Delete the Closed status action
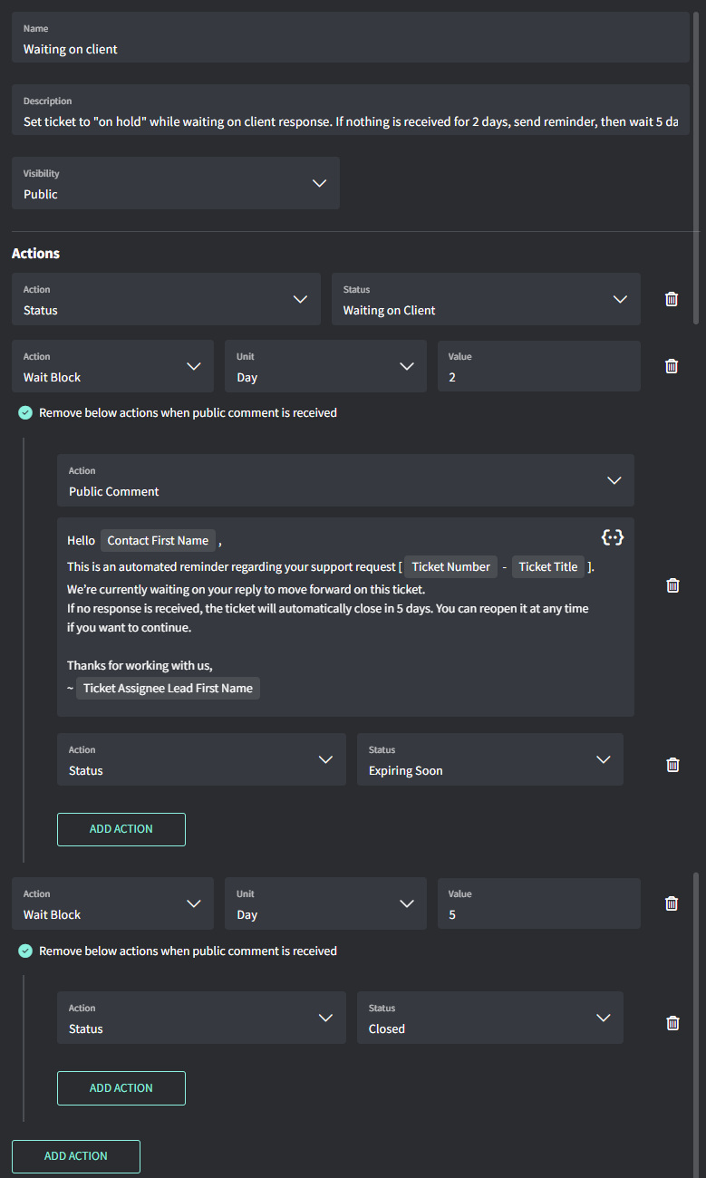The image size is (706, 1178). pyautogui.click(x=672, y=1023)
